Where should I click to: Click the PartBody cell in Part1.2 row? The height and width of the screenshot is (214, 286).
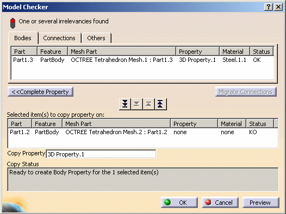(x=47, y=132)
